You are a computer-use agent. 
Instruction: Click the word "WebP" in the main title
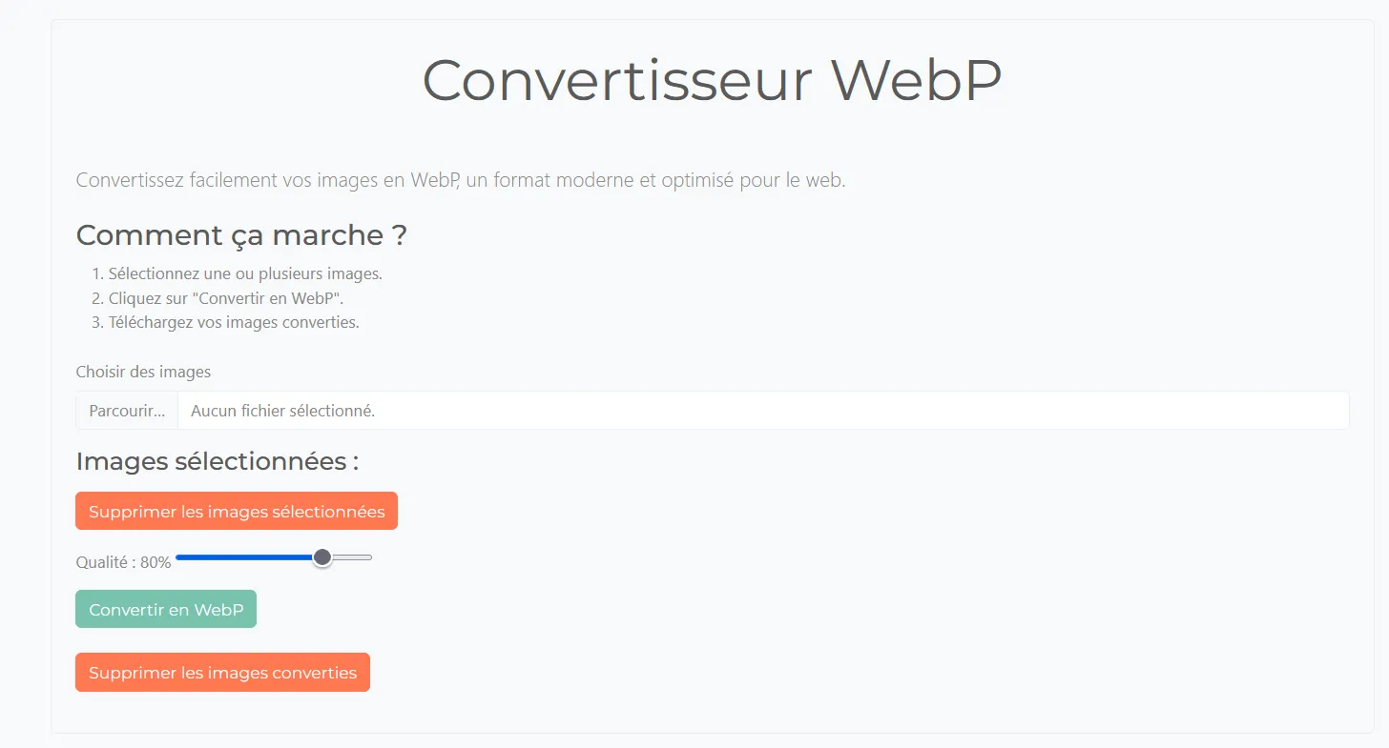point(916,80)
